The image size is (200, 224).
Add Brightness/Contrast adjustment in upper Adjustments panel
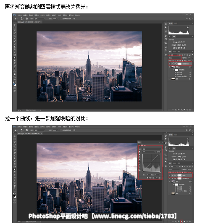(x=174, y=42)
